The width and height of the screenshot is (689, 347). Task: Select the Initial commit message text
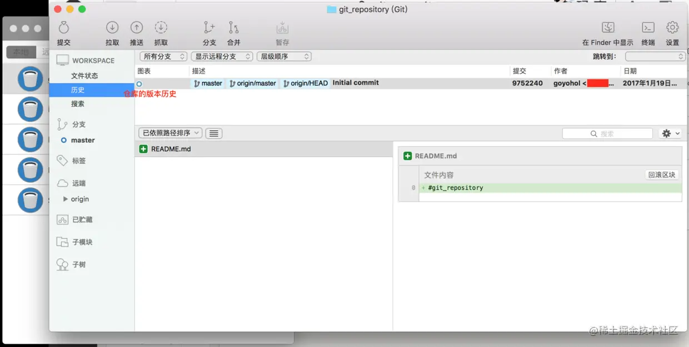click(x=356, y=83)
